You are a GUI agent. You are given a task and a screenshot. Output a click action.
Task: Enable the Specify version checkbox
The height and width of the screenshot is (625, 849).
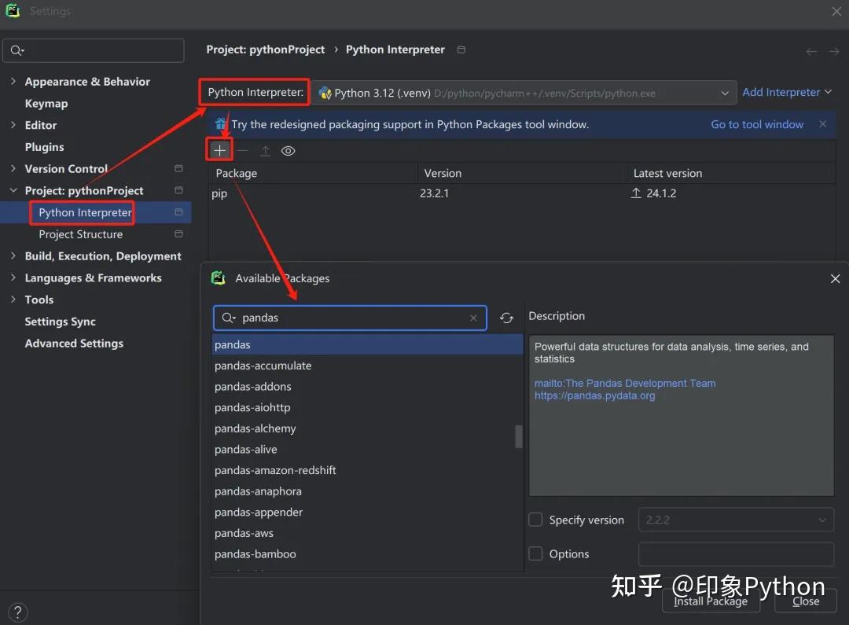pos(536,520)
